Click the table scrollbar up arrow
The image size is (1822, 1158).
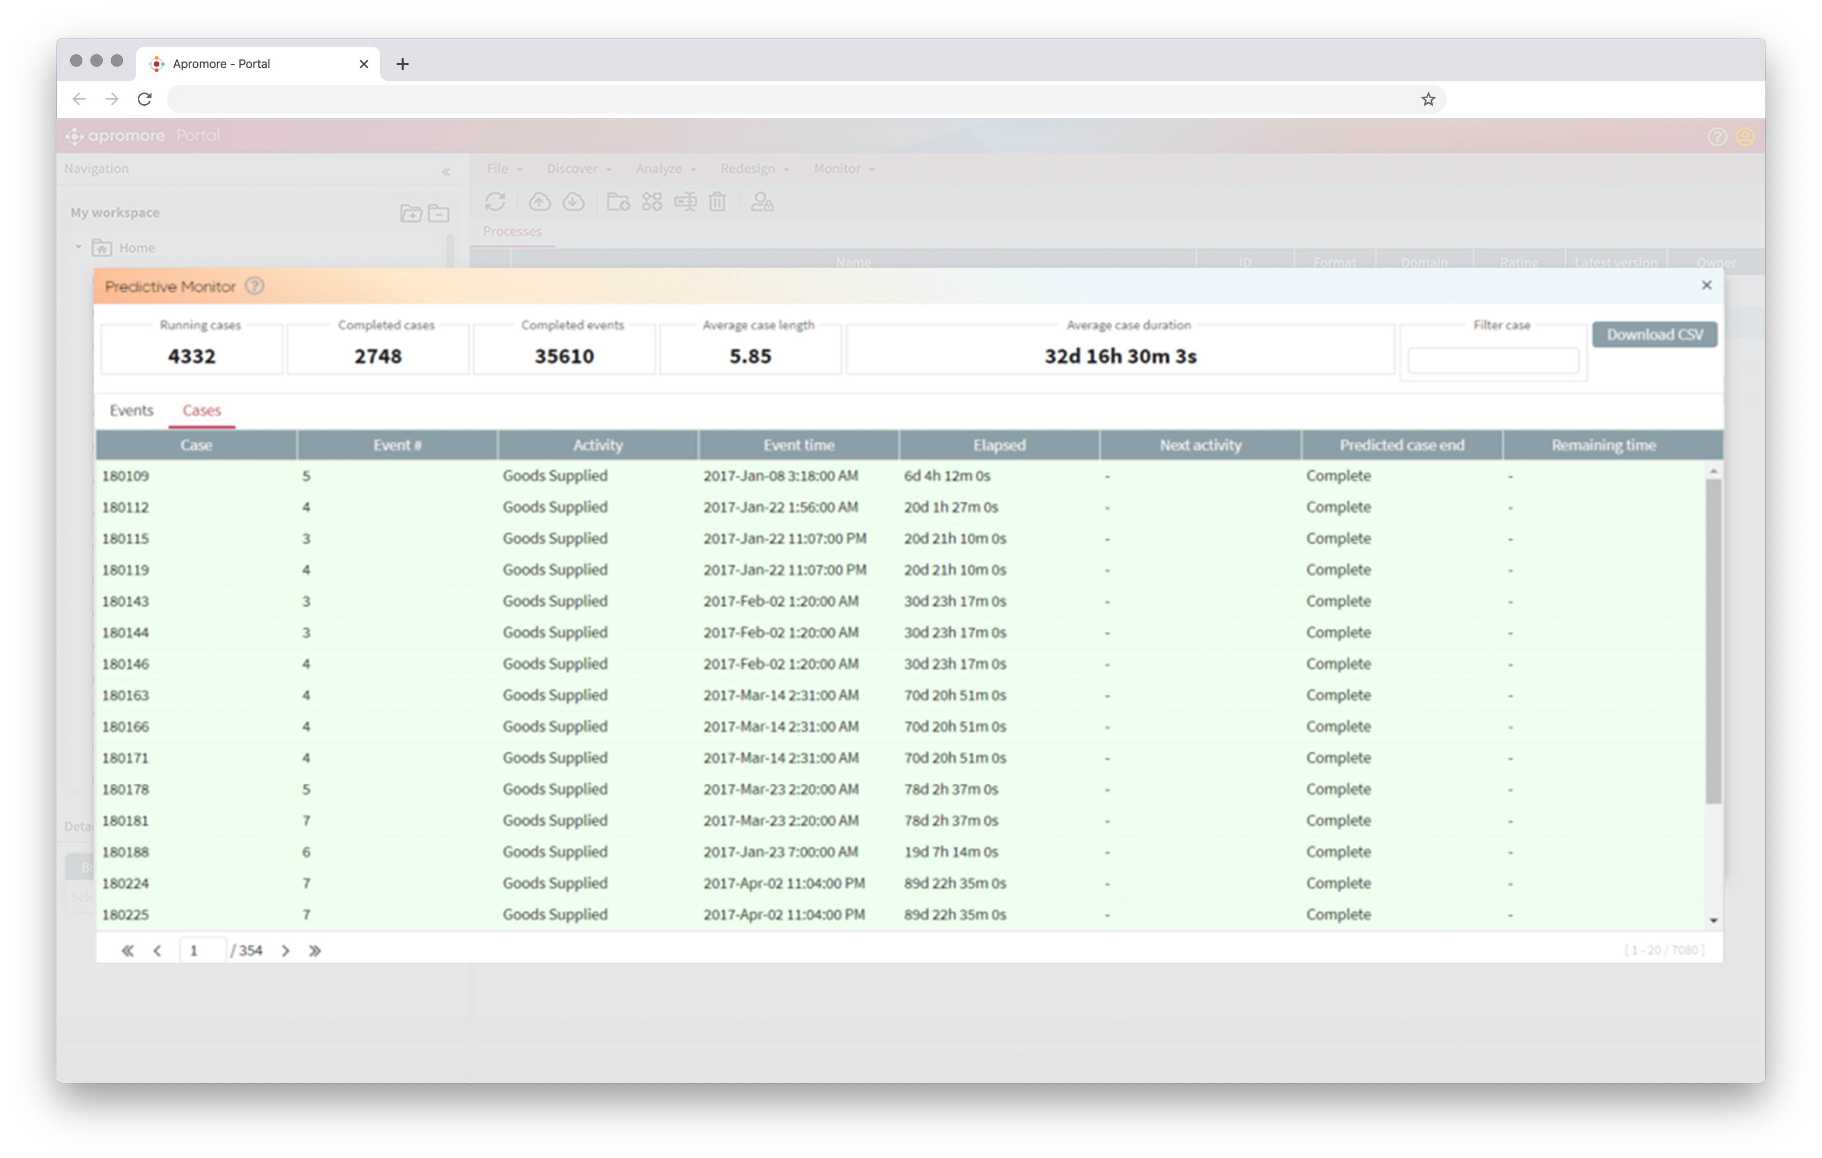tap(1713, 471)
